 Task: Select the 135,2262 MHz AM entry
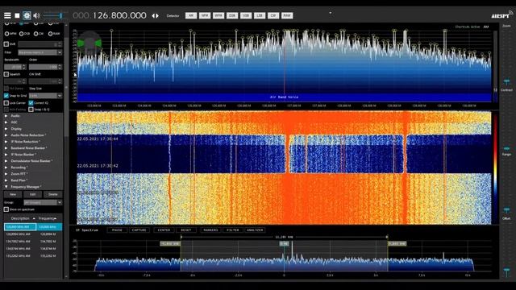(33, 256)
